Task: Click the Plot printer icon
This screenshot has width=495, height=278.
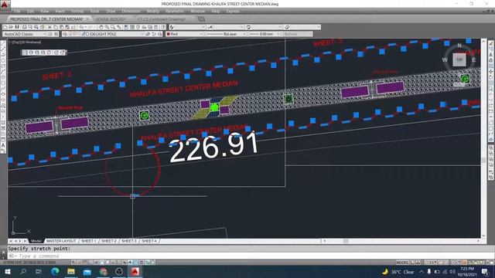Action: 24,27
